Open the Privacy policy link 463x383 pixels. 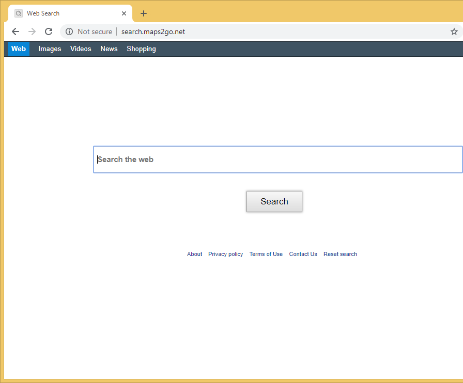(x=225, y=254)
